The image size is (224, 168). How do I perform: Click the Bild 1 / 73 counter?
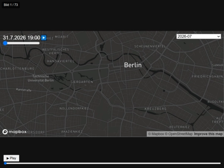click(x=11, y=5)
